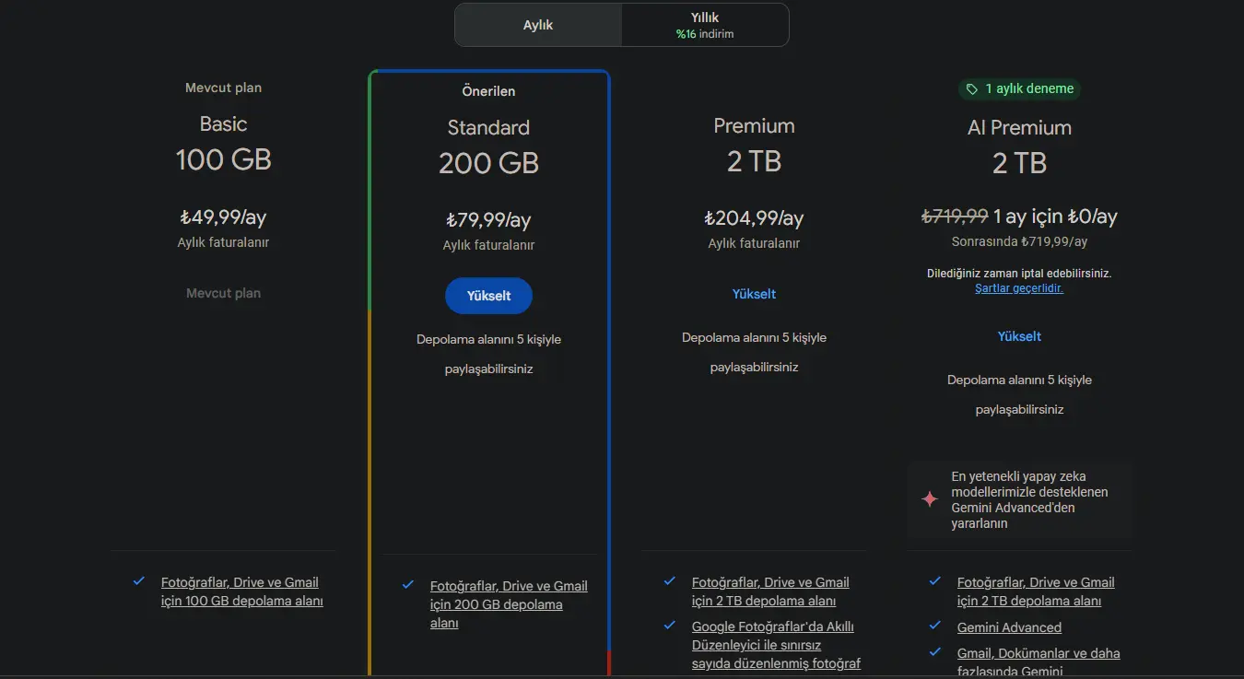Image resolution: width=1244 pixels, height=679 pixels.
Task: Open the 200 GB depolama alanı feature link
Action: 509,604
